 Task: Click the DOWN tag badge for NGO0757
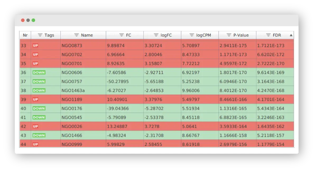pyautogui.click(x=39, y=81)
